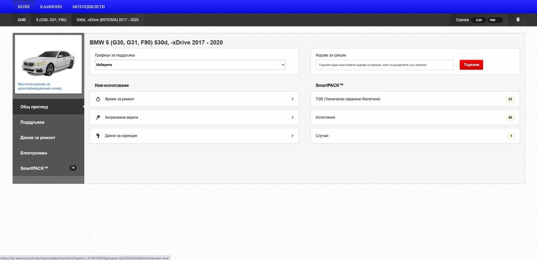This screenshot has height=260, width=537.
Task: Click the red Търсене button
Action: tap(471, 65)
